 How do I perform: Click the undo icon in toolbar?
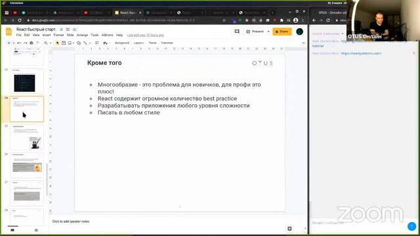[x=19, y=43]
